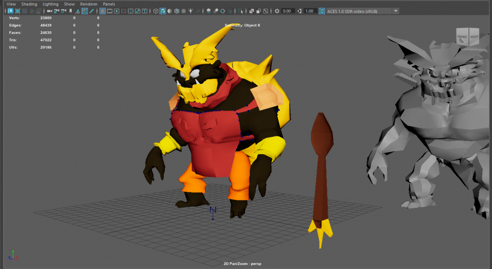492x269 pixels.
Task: Switch to Wireframe display cube icon
Action: tap(156, 11)
